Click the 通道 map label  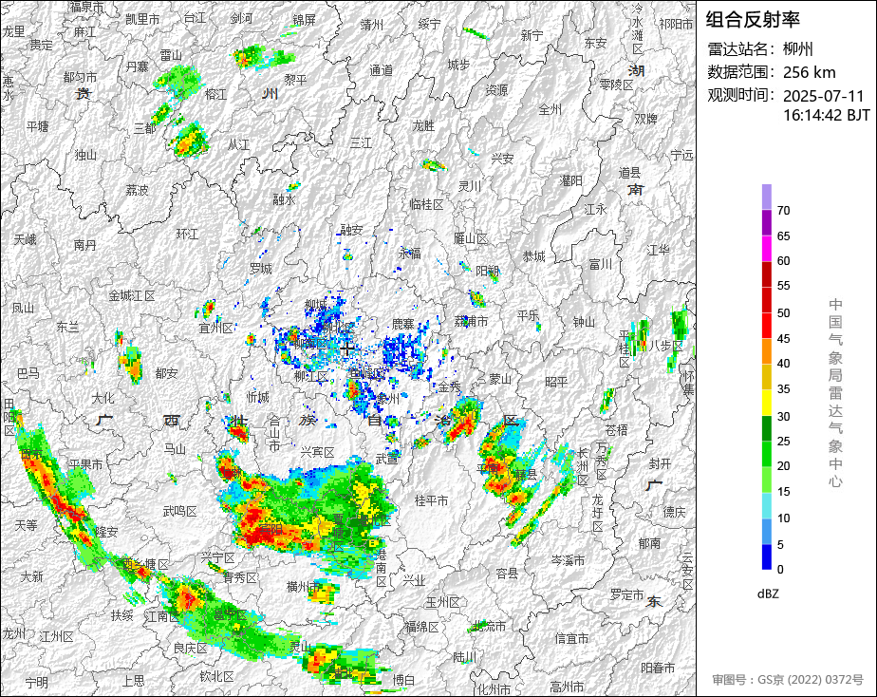click(381, 70)
